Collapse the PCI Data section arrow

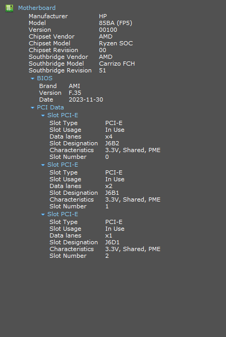coord(32,108)
